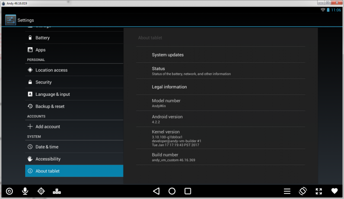The width and height of the screenshot is (344, 199).
Task: Tap the Location access target icon
Action: point(30,70)
